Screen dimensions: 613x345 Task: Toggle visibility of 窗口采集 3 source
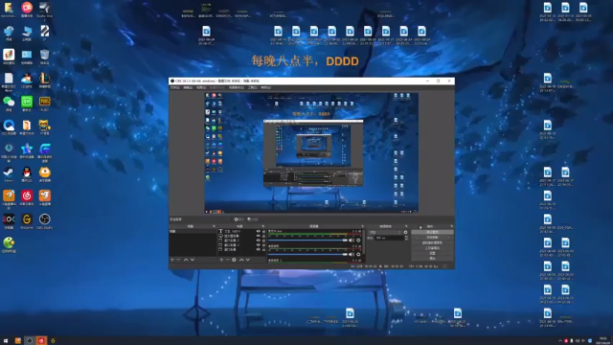(x=258, y=241)
